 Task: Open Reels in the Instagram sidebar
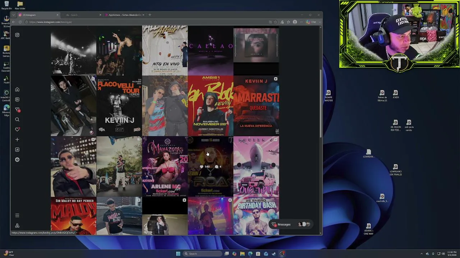click(17, 99)
